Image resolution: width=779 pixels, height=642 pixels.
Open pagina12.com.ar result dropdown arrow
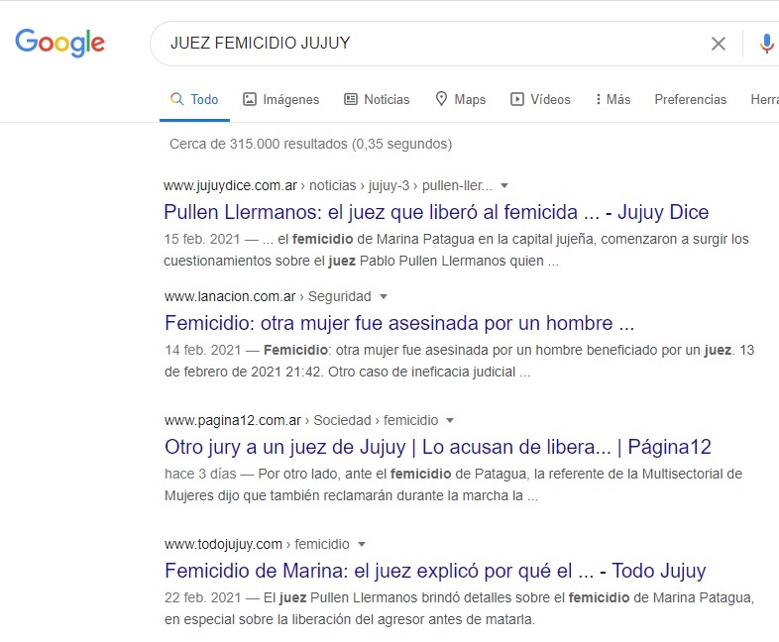(450, 420)
